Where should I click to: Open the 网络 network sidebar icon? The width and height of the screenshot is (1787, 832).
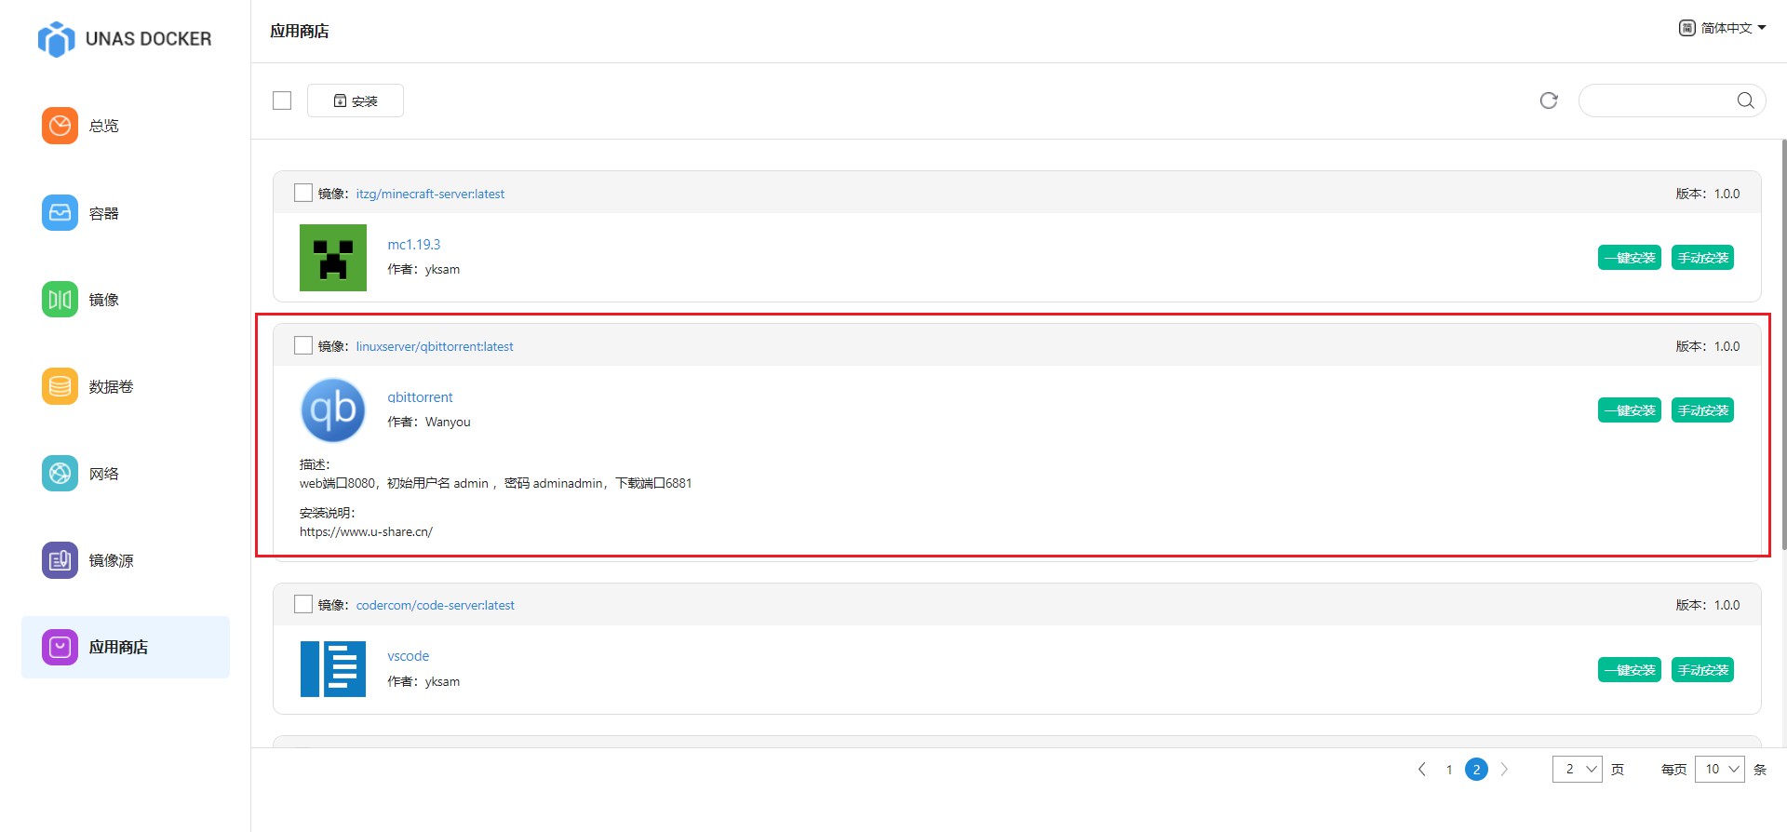pyautogui.click(x=60, y=474)
